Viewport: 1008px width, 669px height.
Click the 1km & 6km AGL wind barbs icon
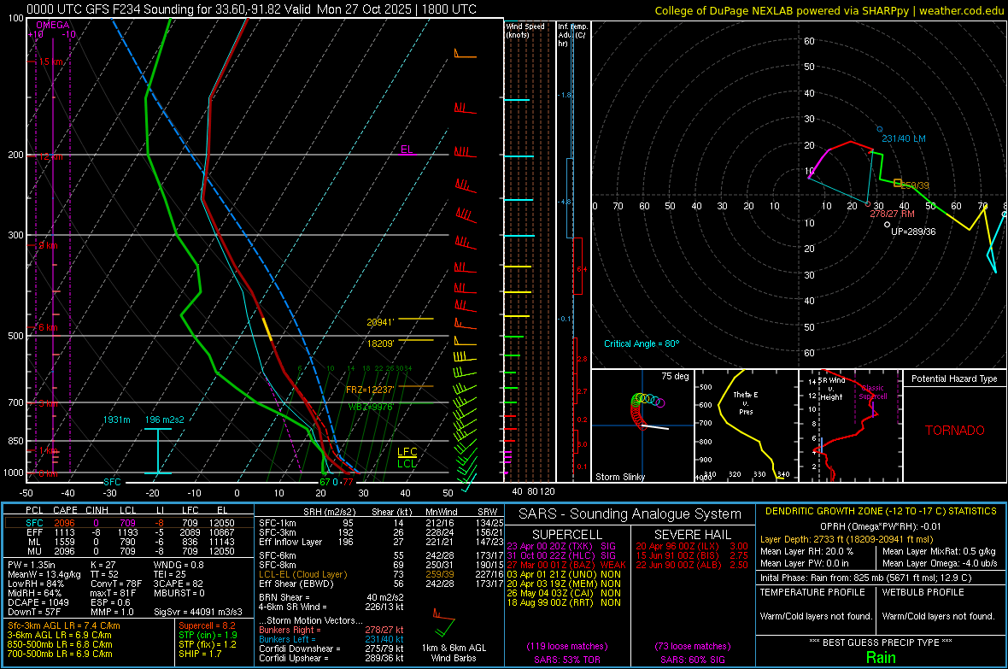point(443,624)
